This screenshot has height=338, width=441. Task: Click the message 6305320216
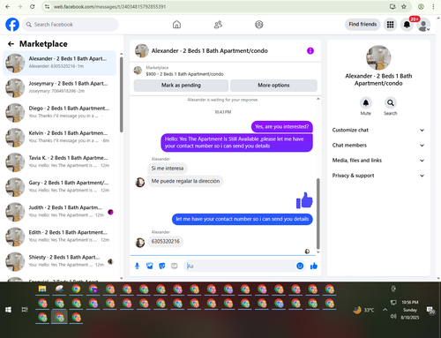pyautogui.click(x=166, y=242)
